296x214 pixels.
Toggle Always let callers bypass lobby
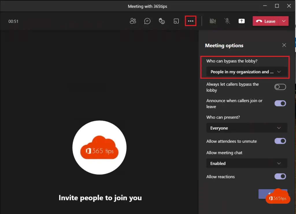(280, 87)
